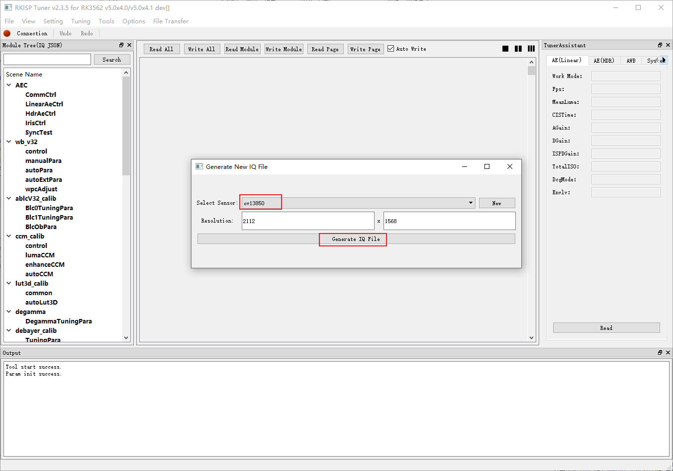Close the TunerAssistant panel
673x471 pixels.
(668, 45)
